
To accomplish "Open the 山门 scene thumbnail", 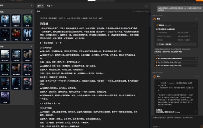I will 27,83.
